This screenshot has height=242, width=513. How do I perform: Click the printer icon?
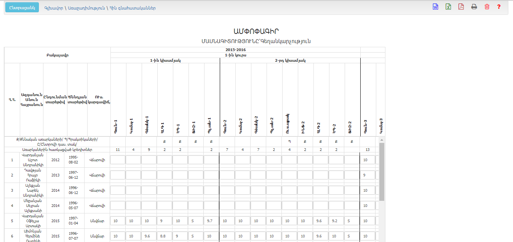click(x=474, y=7)
